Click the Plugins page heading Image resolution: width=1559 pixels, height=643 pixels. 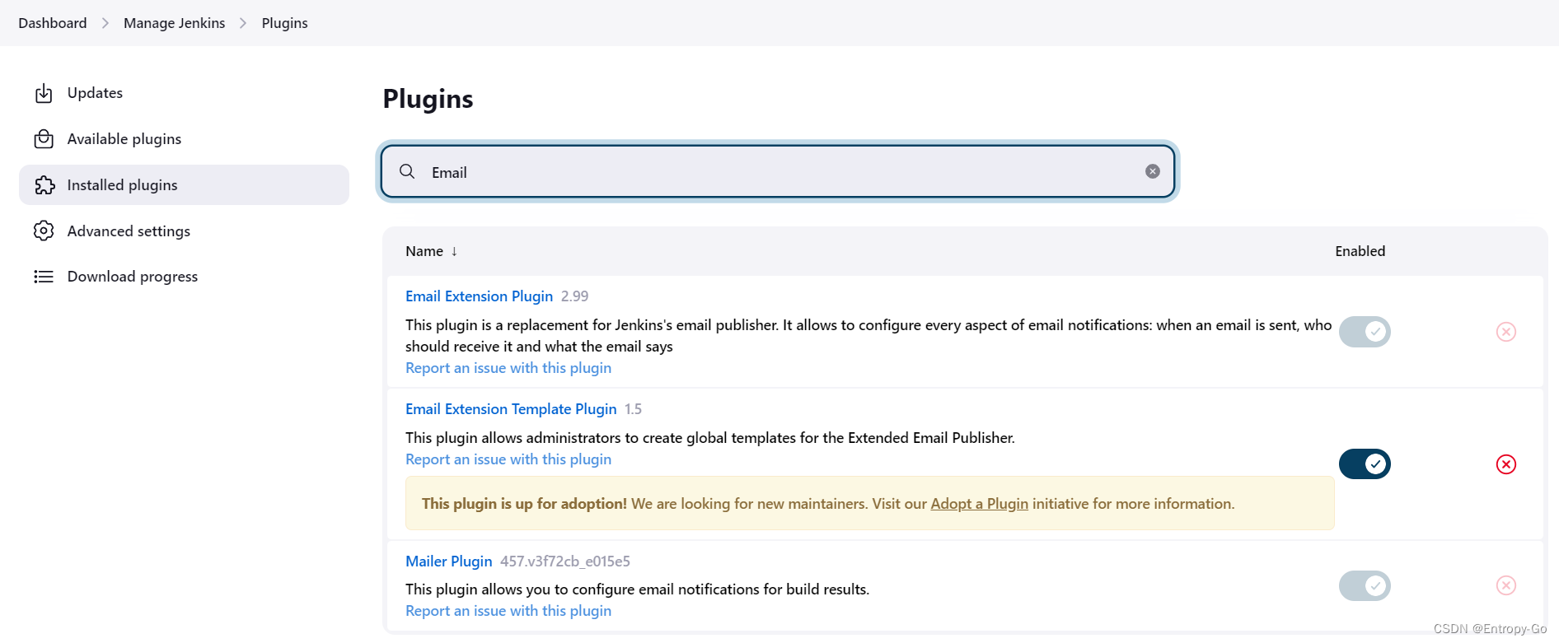coord(428,99)
